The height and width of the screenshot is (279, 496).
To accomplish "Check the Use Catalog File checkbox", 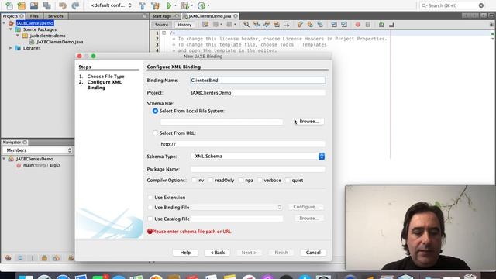I will [150, 219].
